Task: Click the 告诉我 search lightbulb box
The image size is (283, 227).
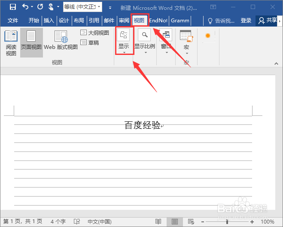Action: pyautogui.click(x=221, y=21)
